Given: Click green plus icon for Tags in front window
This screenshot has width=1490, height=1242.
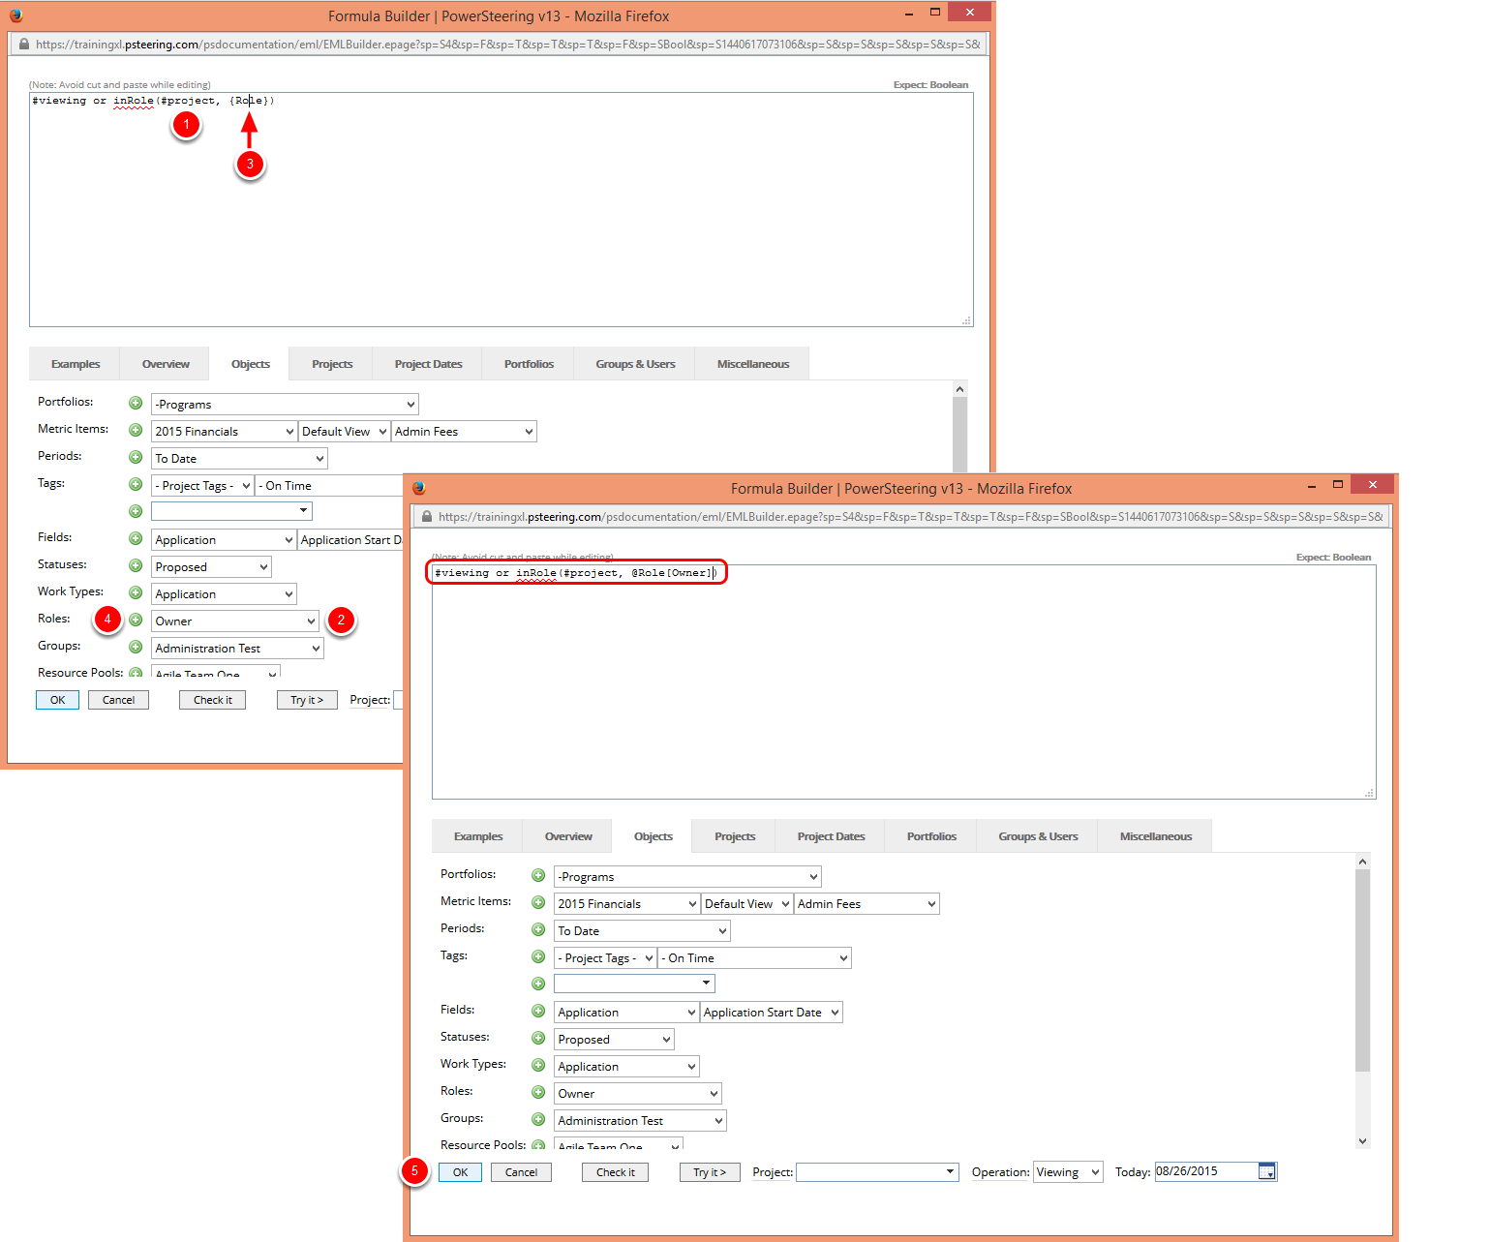Looking at the screenshot, I should point(538,956).
